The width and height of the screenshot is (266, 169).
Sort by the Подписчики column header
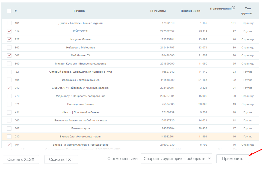click(x=190, y=11)
